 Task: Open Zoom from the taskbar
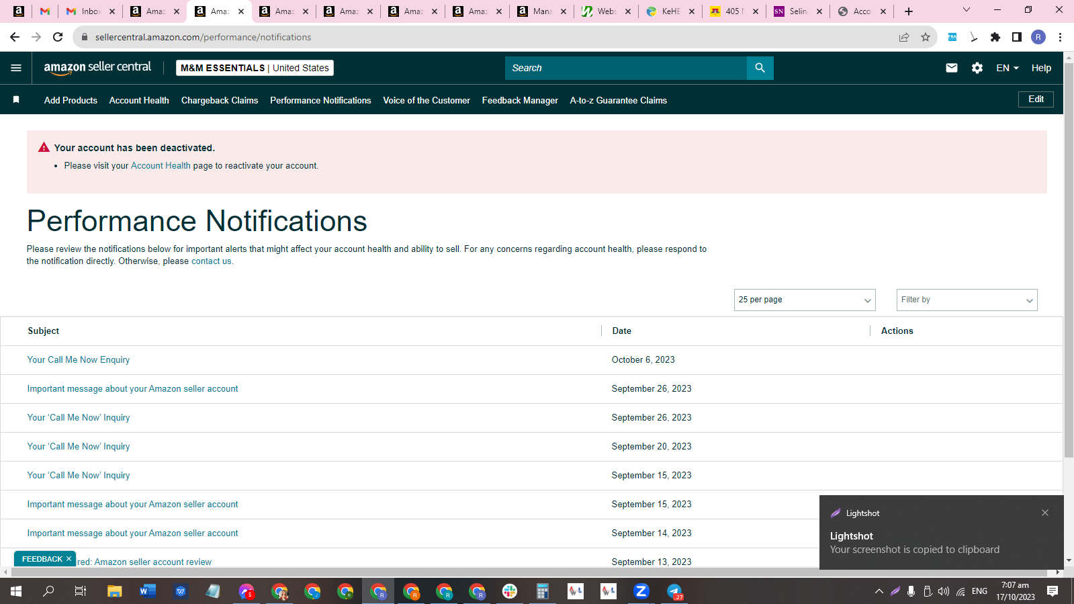(x=641, y=591)
